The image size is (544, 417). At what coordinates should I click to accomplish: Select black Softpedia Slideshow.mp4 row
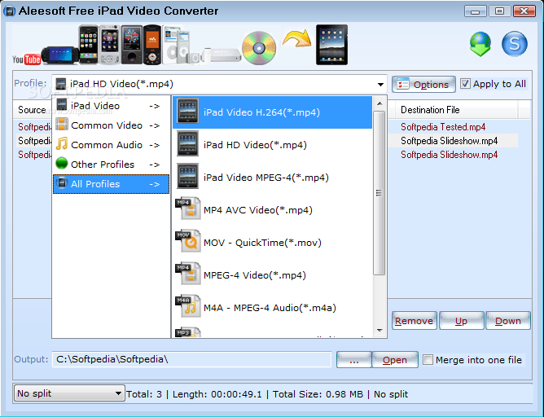click(449, 141)
